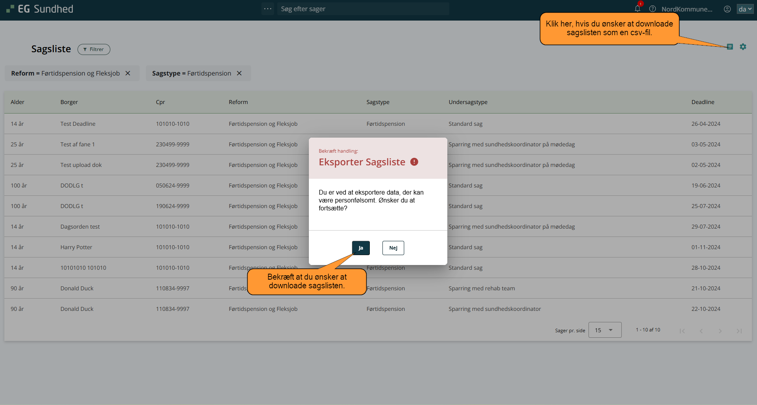Sort by the Undersagstype column header
This screenshot has width=757, height=405.
tap(468, 102)
